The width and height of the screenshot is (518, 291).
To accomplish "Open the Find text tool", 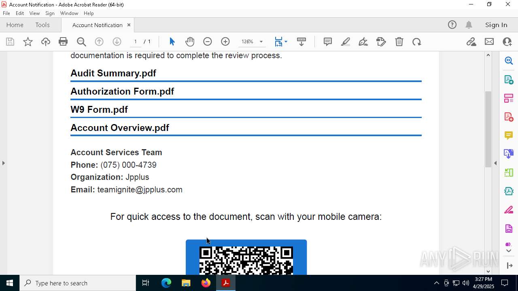I will point(81,42).
